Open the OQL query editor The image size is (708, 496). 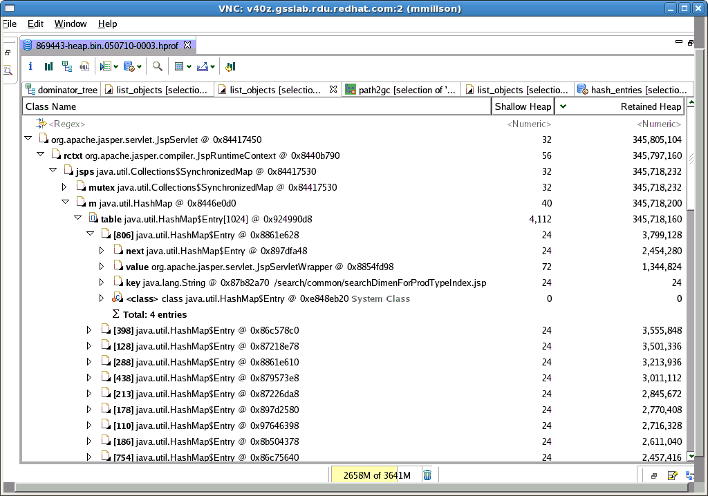point(84,66)
